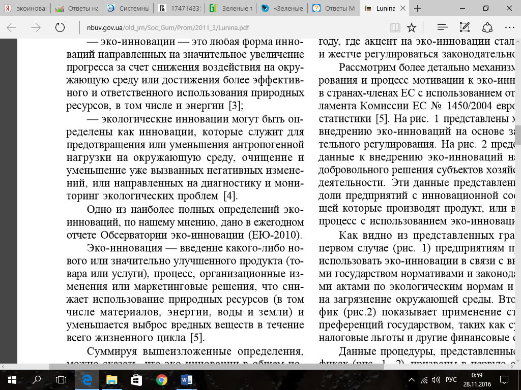
Task: Click the word "Рассмотрим" in right column
Action: pyautogui.click(x=366, y=68)
